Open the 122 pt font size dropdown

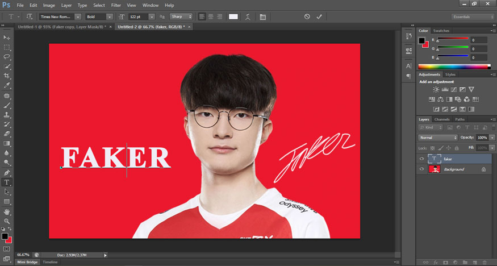coord(152,17)
